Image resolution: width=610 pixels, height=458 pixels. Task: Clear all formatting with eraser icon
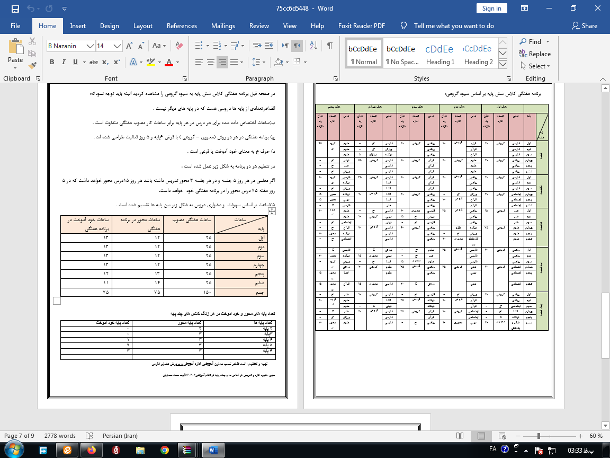pos(180,46)
